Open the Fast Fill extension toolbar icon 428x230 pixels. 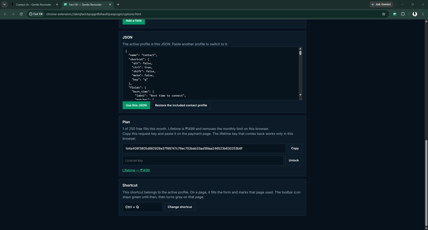[395, 14]
